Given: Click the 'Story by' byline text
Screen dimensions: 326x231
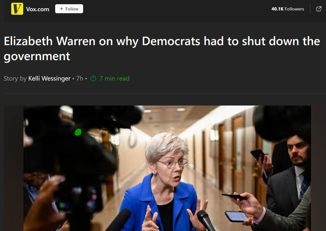Looking at the screenshot, I should [x=15, y=79].
